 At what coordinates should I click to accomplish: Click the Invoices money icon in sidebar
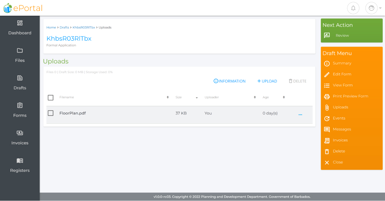(20, 133)
